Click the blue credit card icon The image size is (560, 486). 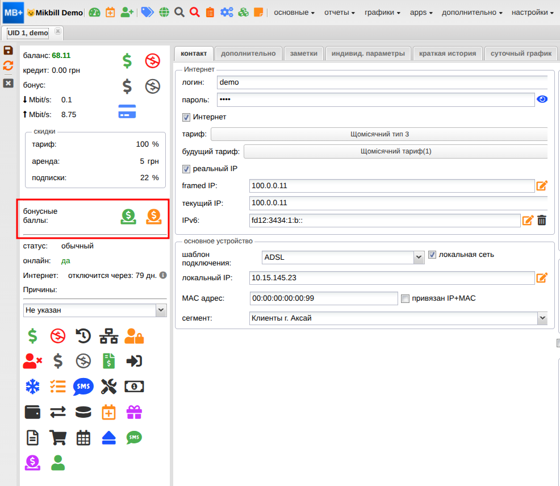click(127, 111)
